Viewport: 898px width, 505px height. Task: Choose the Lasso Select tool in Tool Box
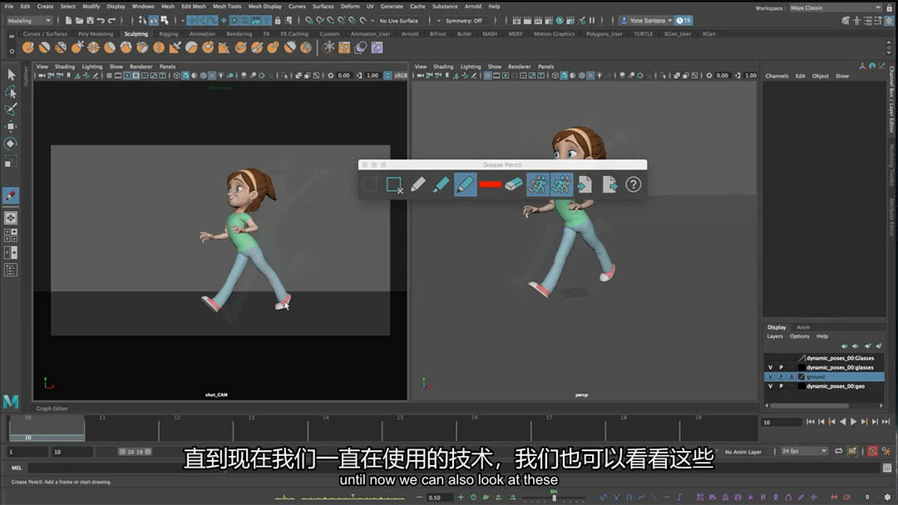[x=10, y=91]
